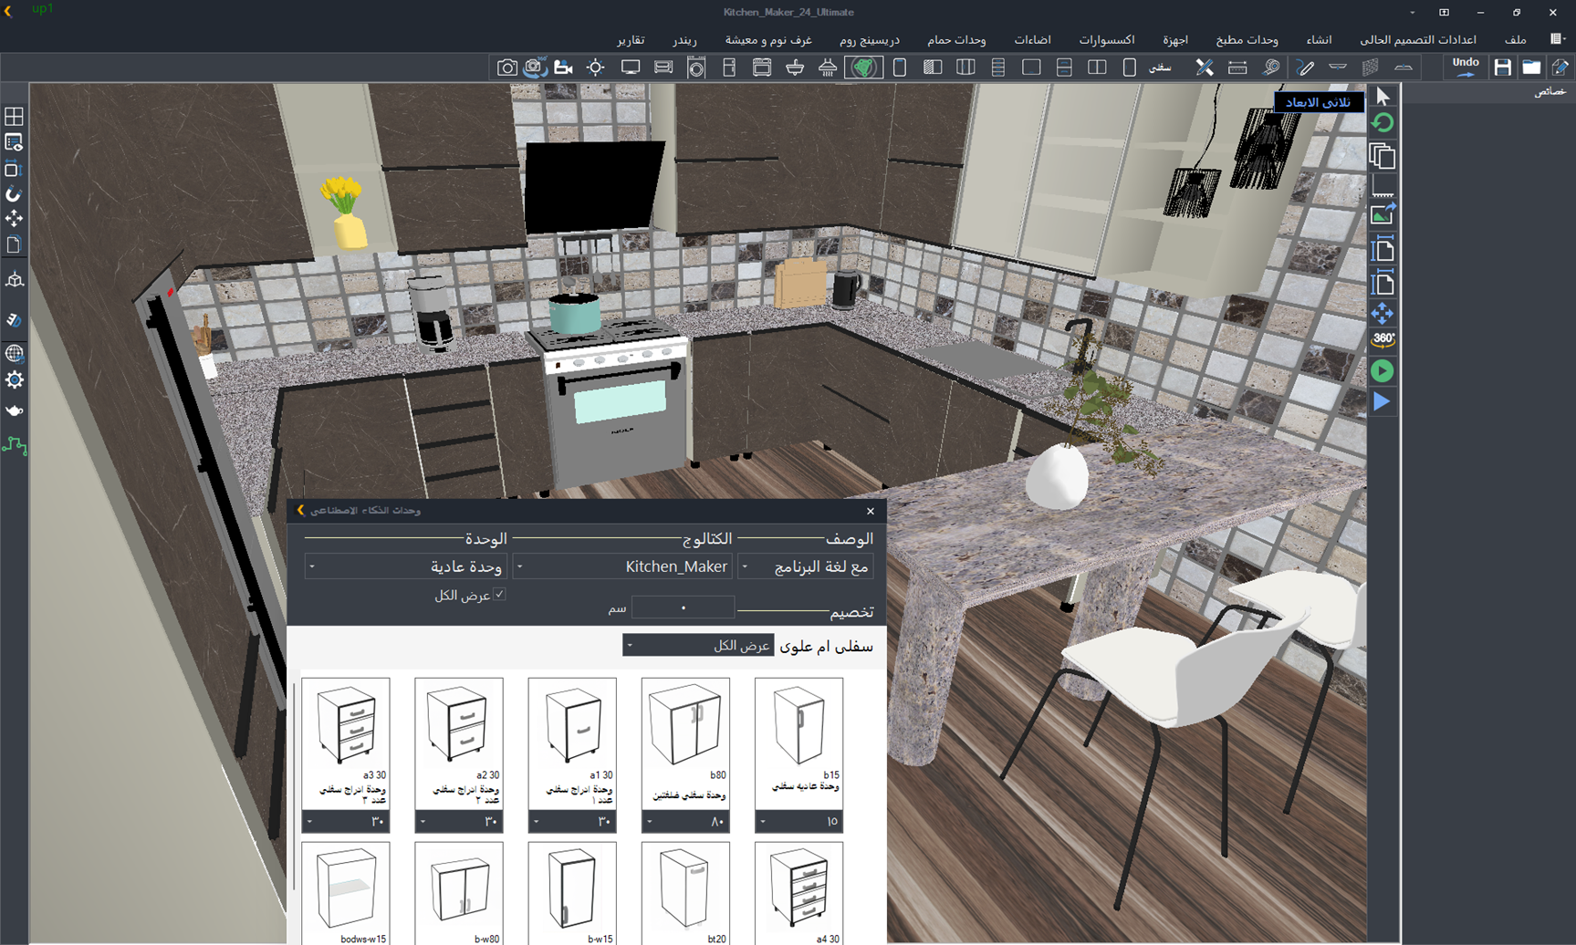The image size is (1576, 945).
Task: Click the teapot render icon
Action: 14,410
